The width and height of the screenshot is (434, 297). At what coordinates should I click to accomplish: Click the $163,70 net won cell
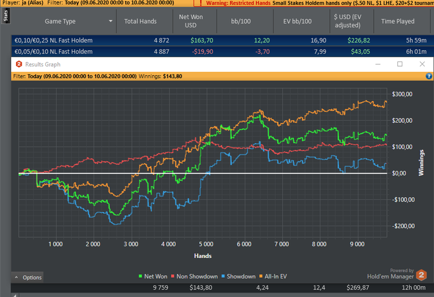pos(201,40)
